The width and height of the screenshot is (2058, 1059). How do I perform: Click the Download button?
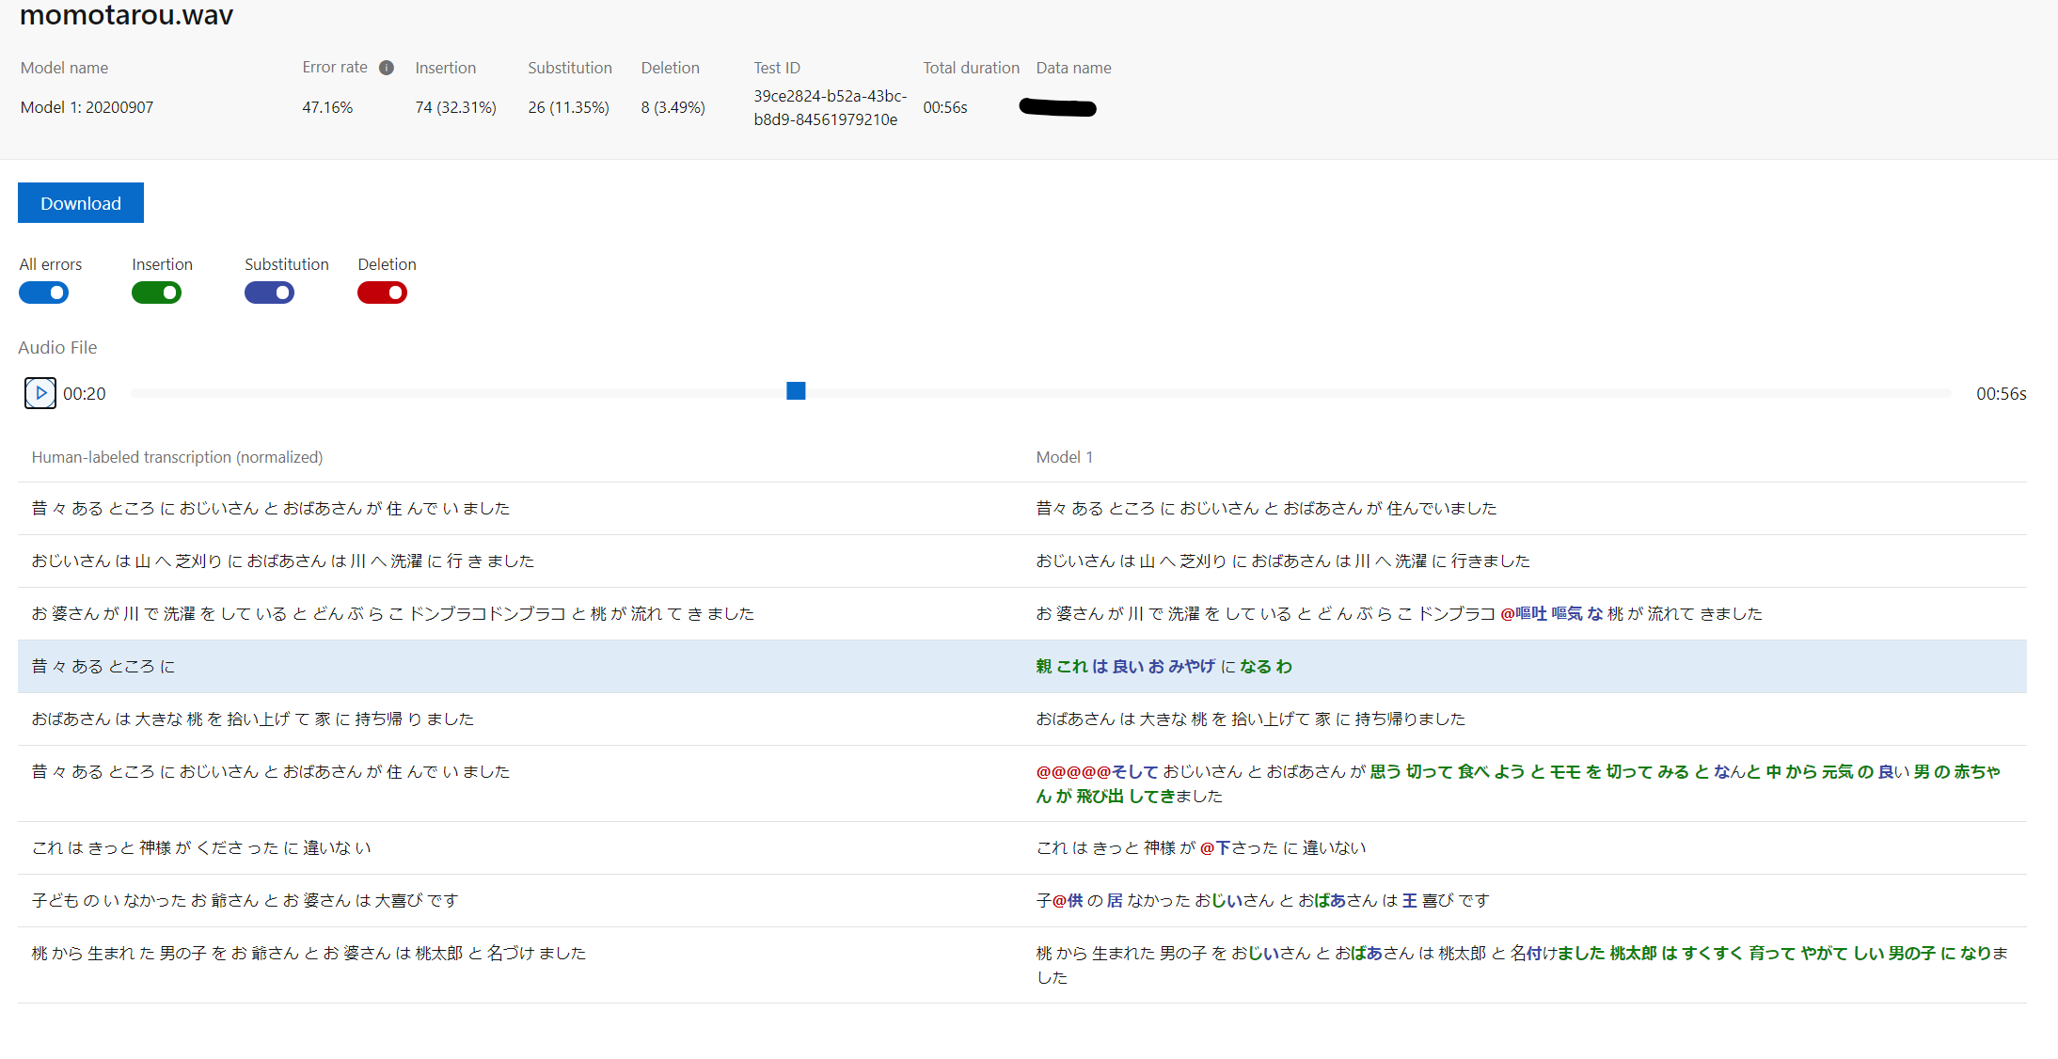coord(80,202)
